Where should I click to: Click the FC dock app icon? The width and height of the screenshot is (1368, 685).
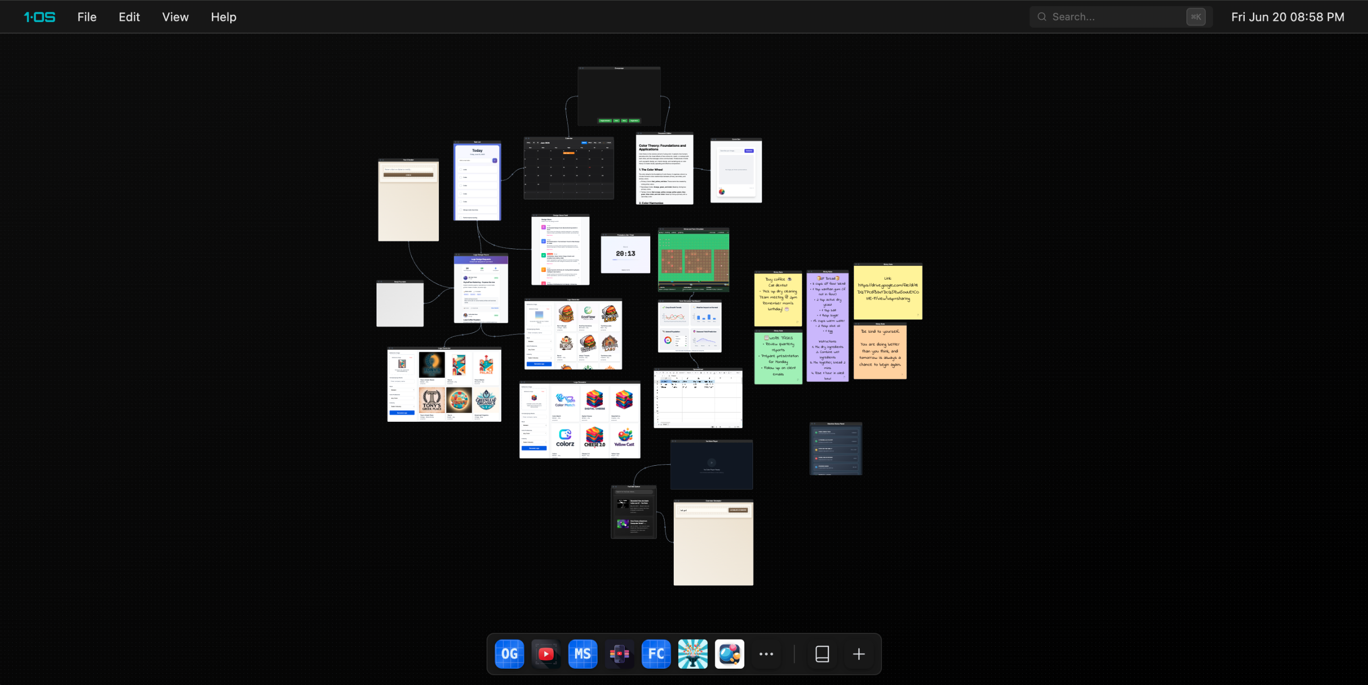(656, 654)
